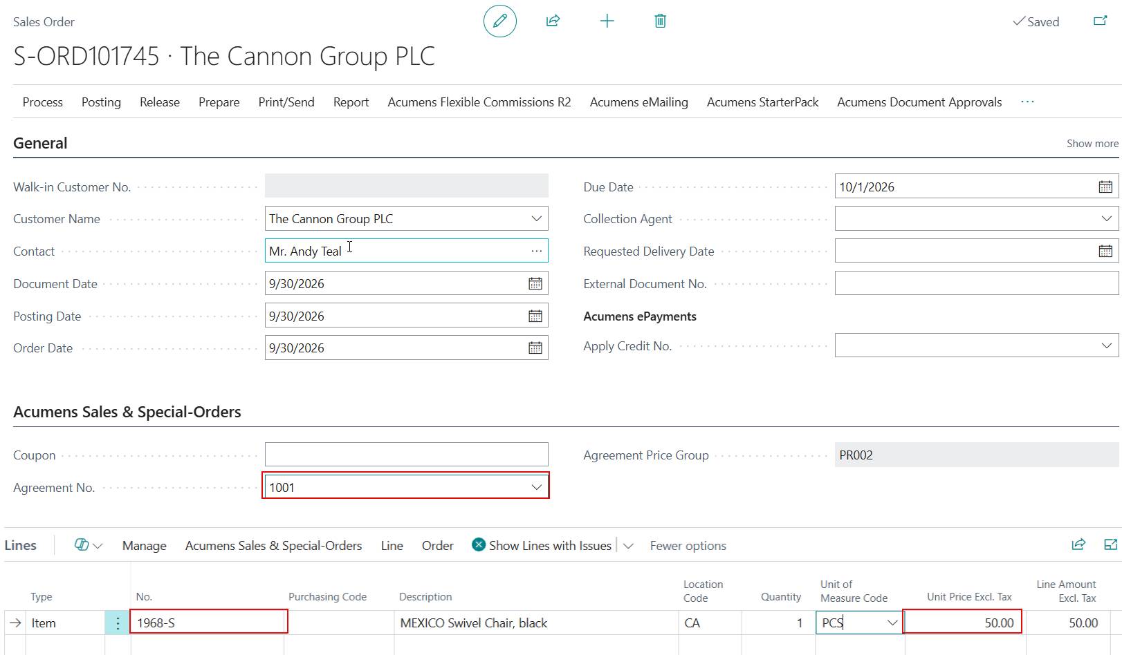
Task: Click the share icon at the top
Action: point(553,21)
